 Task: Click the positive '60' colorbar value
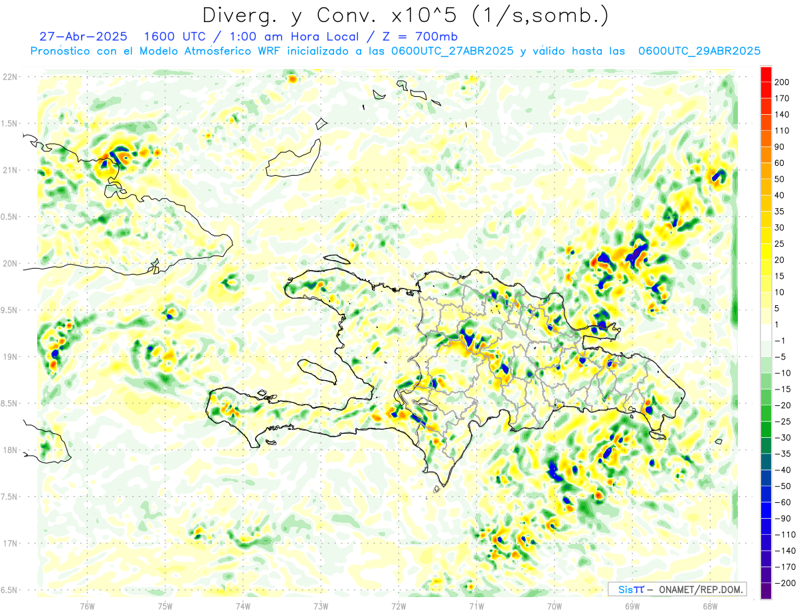[x=780, y=163]
